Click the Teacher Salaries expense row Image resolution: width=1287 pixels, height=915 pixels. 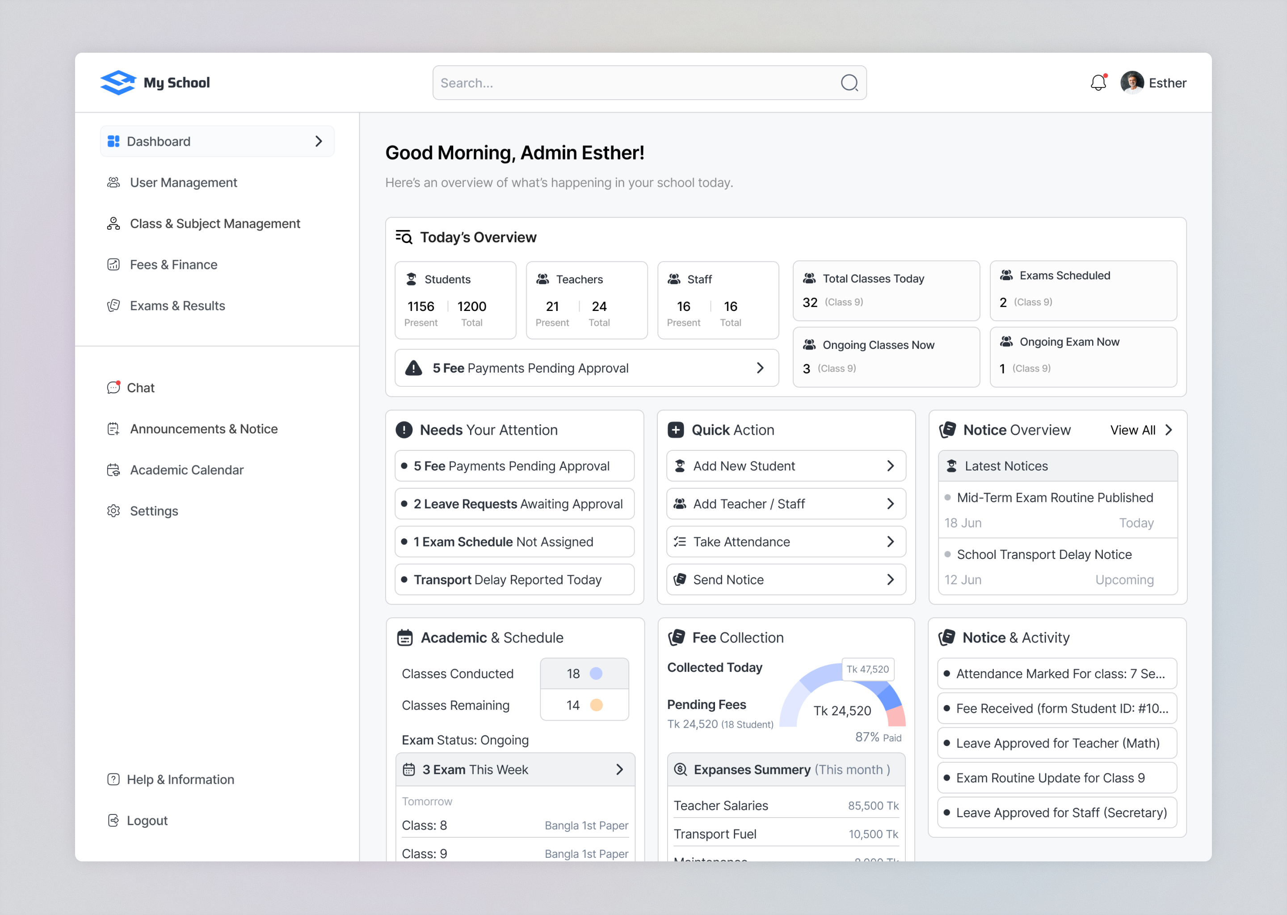click(786, 806)
